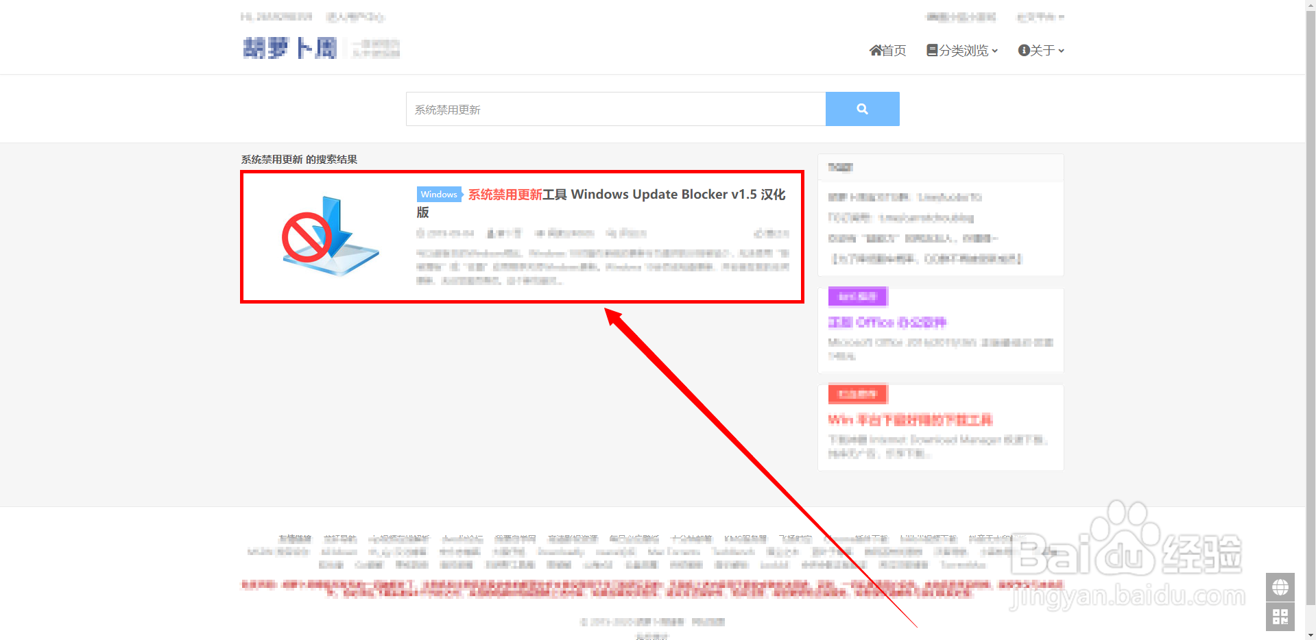The height and width of the screenshot is (640, 1316).
Task: Click the vertical page scrollbar
Action: 1311,308
